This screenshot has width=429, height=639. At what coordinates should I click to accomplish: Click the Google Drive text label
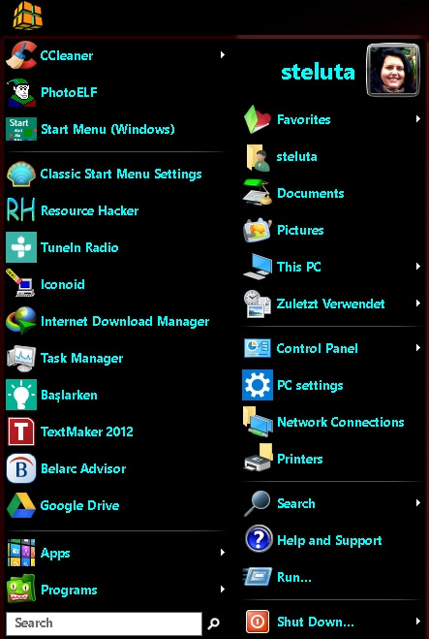point(79,506)
